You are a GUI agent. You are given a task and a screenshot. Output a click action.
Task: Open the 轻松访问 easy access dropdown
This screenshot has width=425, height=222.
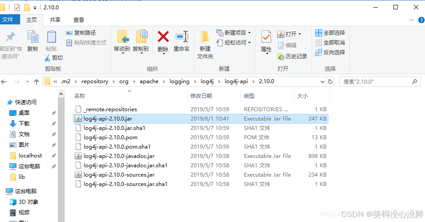point(249,43)
